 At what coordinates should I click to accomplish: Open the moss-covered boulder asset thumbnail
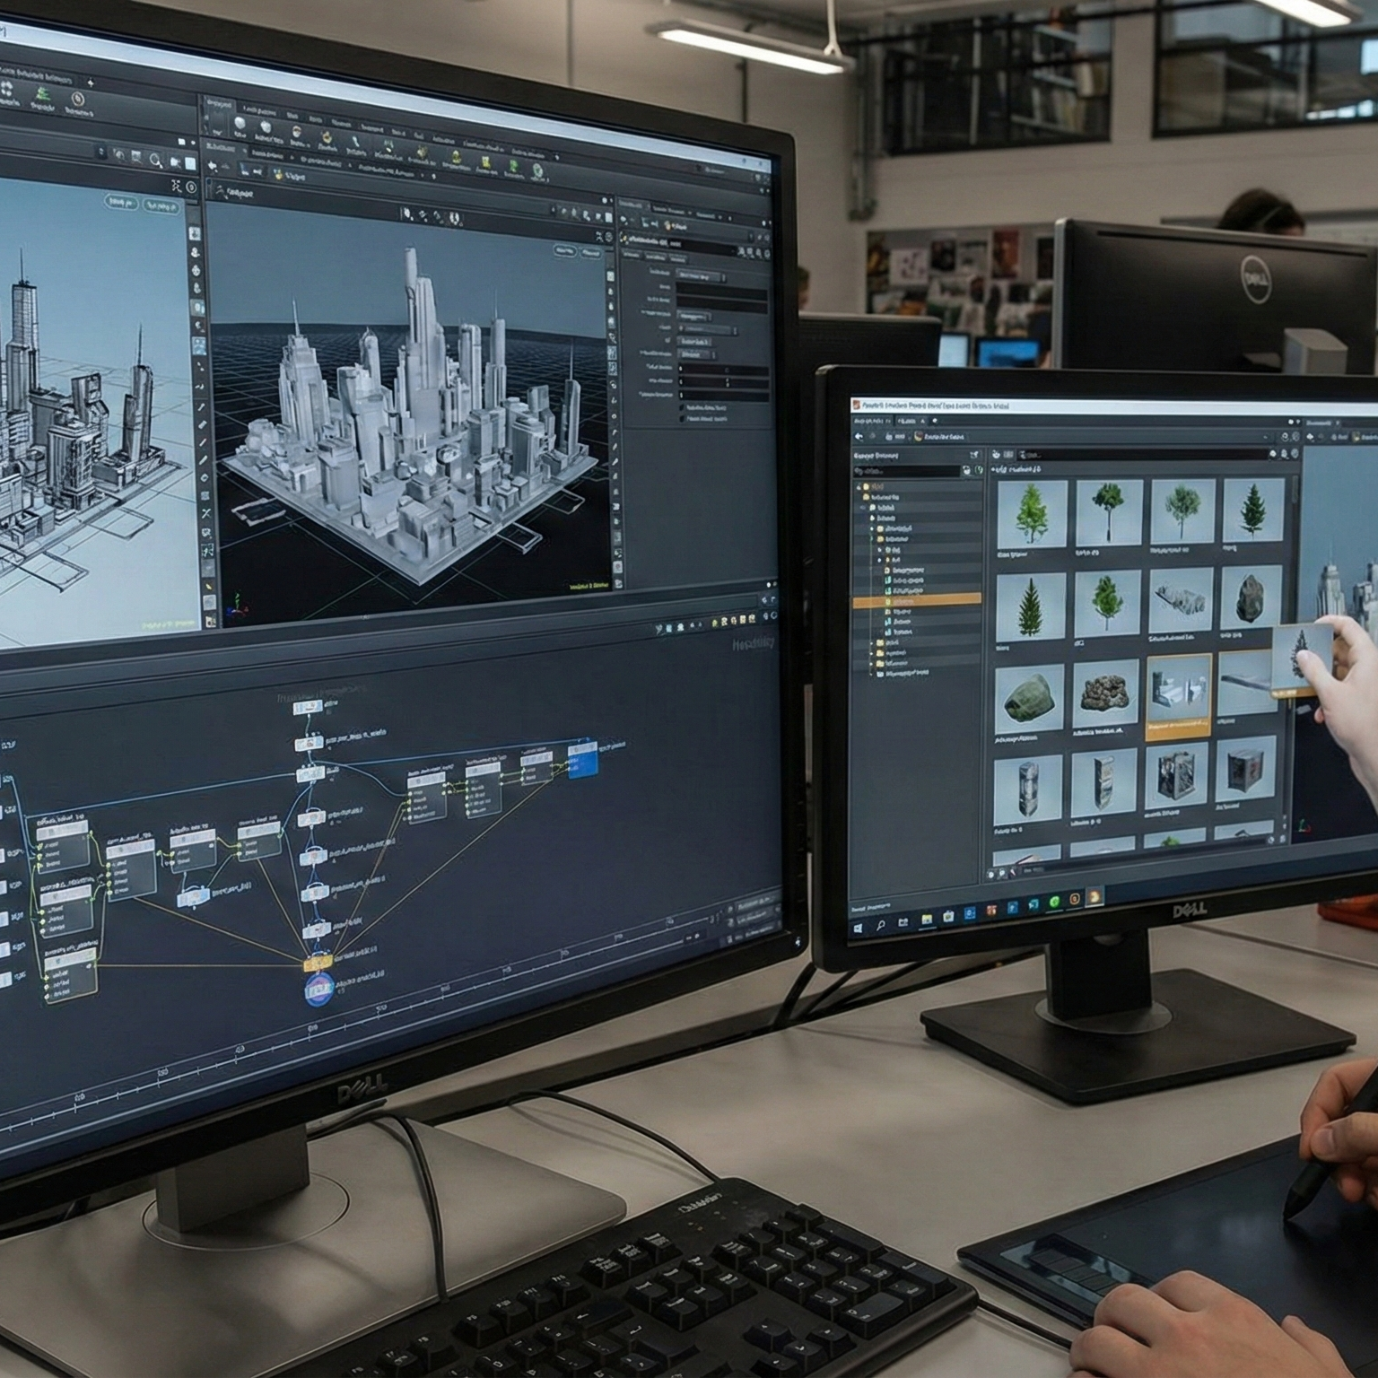1029,700
